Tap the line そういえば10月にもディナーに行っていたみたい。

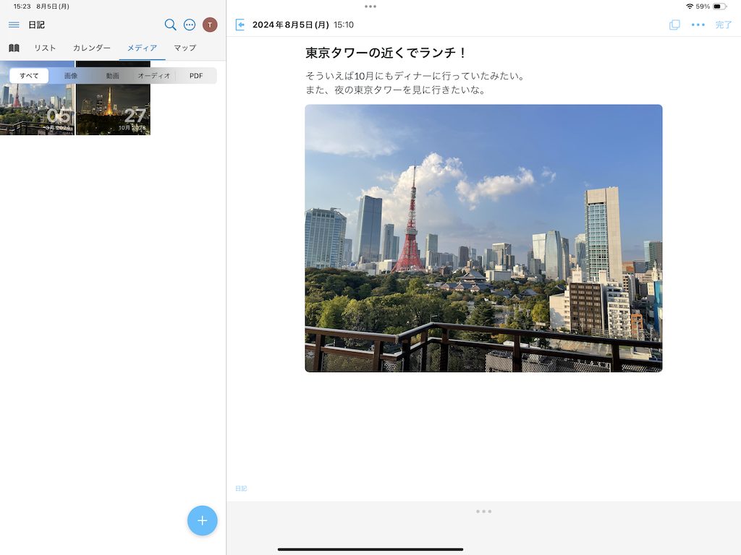tap(415, 76)
